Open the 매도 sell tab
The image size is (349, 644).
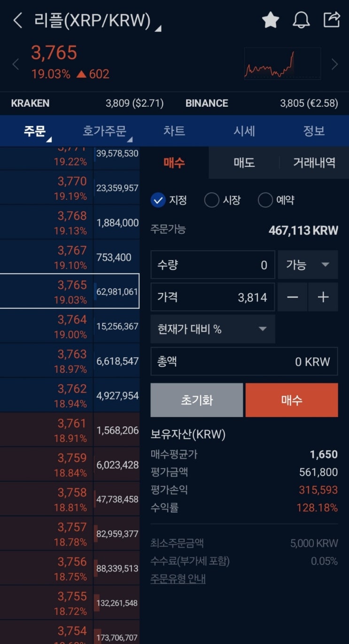point(244,163)
